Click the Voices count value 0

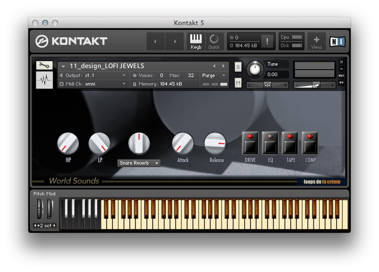[162, 76]
